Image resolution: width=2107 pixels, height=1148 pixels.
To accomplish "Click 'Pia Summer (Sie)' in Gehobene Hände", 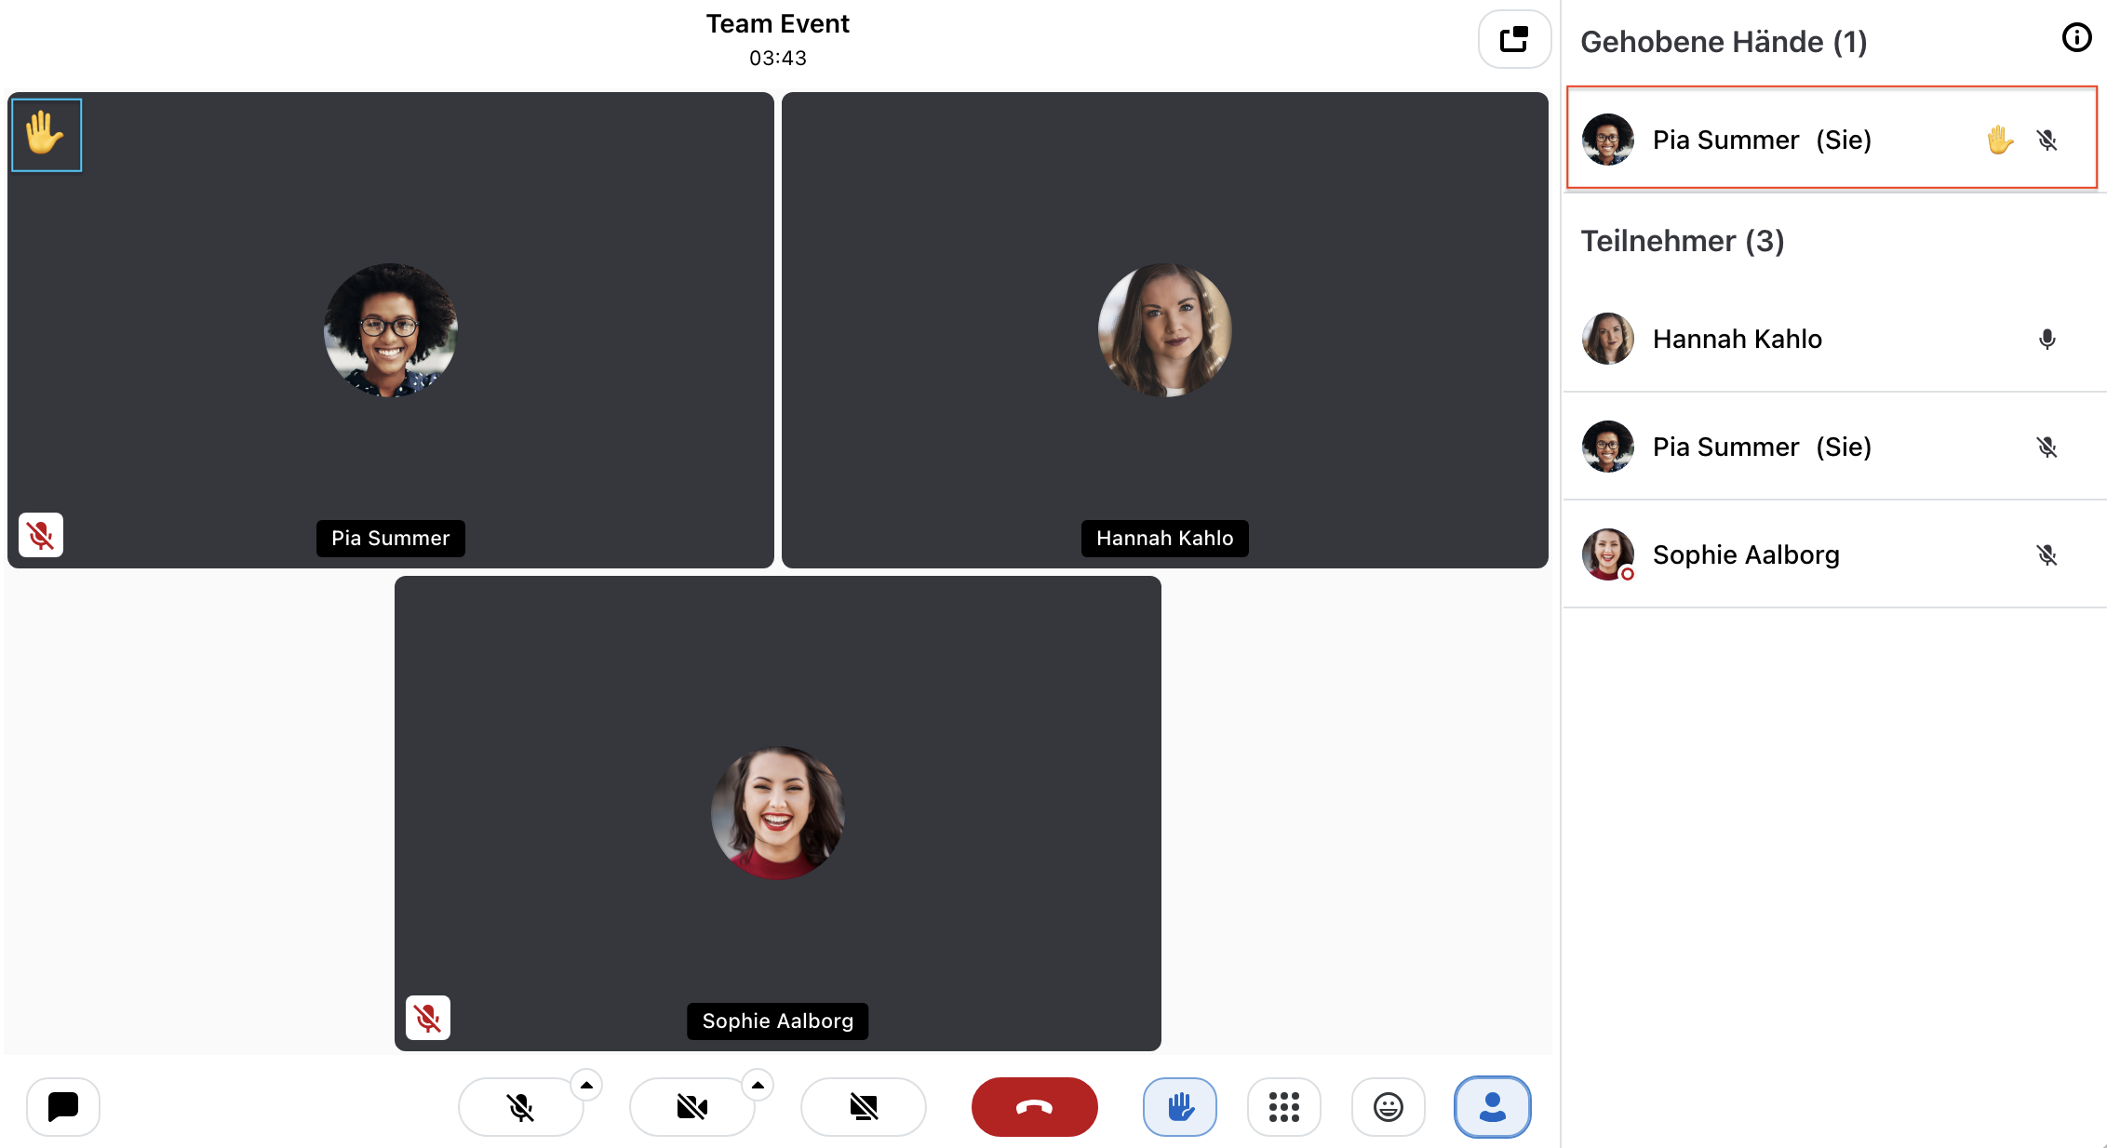I will tap(1762, 140).
